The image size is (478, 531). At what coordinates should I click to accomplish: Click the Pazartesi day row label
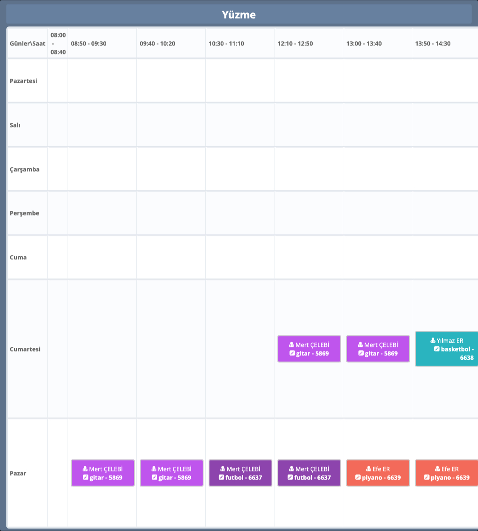[23, 81]
